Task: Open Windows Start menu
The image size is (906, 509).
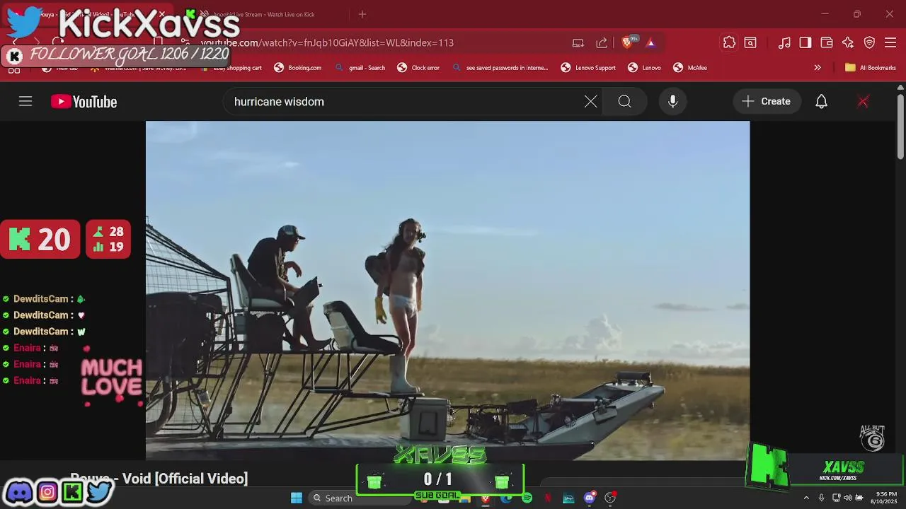Action: [x=297, y=498]
